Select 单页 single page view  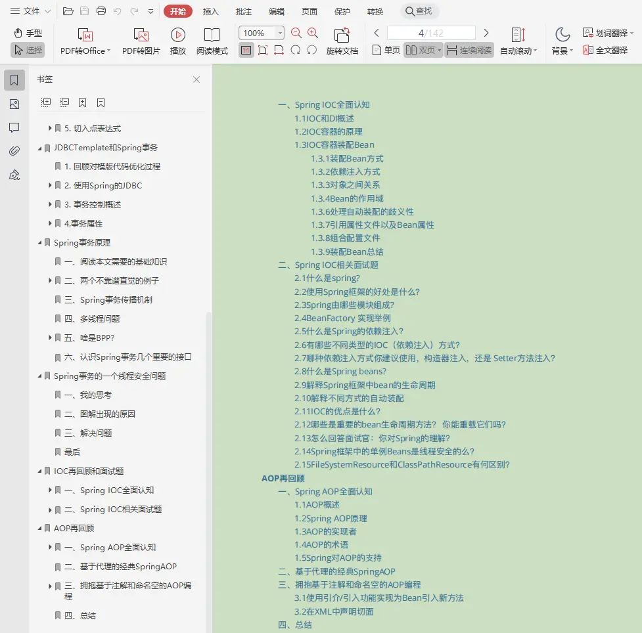pyautogui.click(x=386, y=51)
